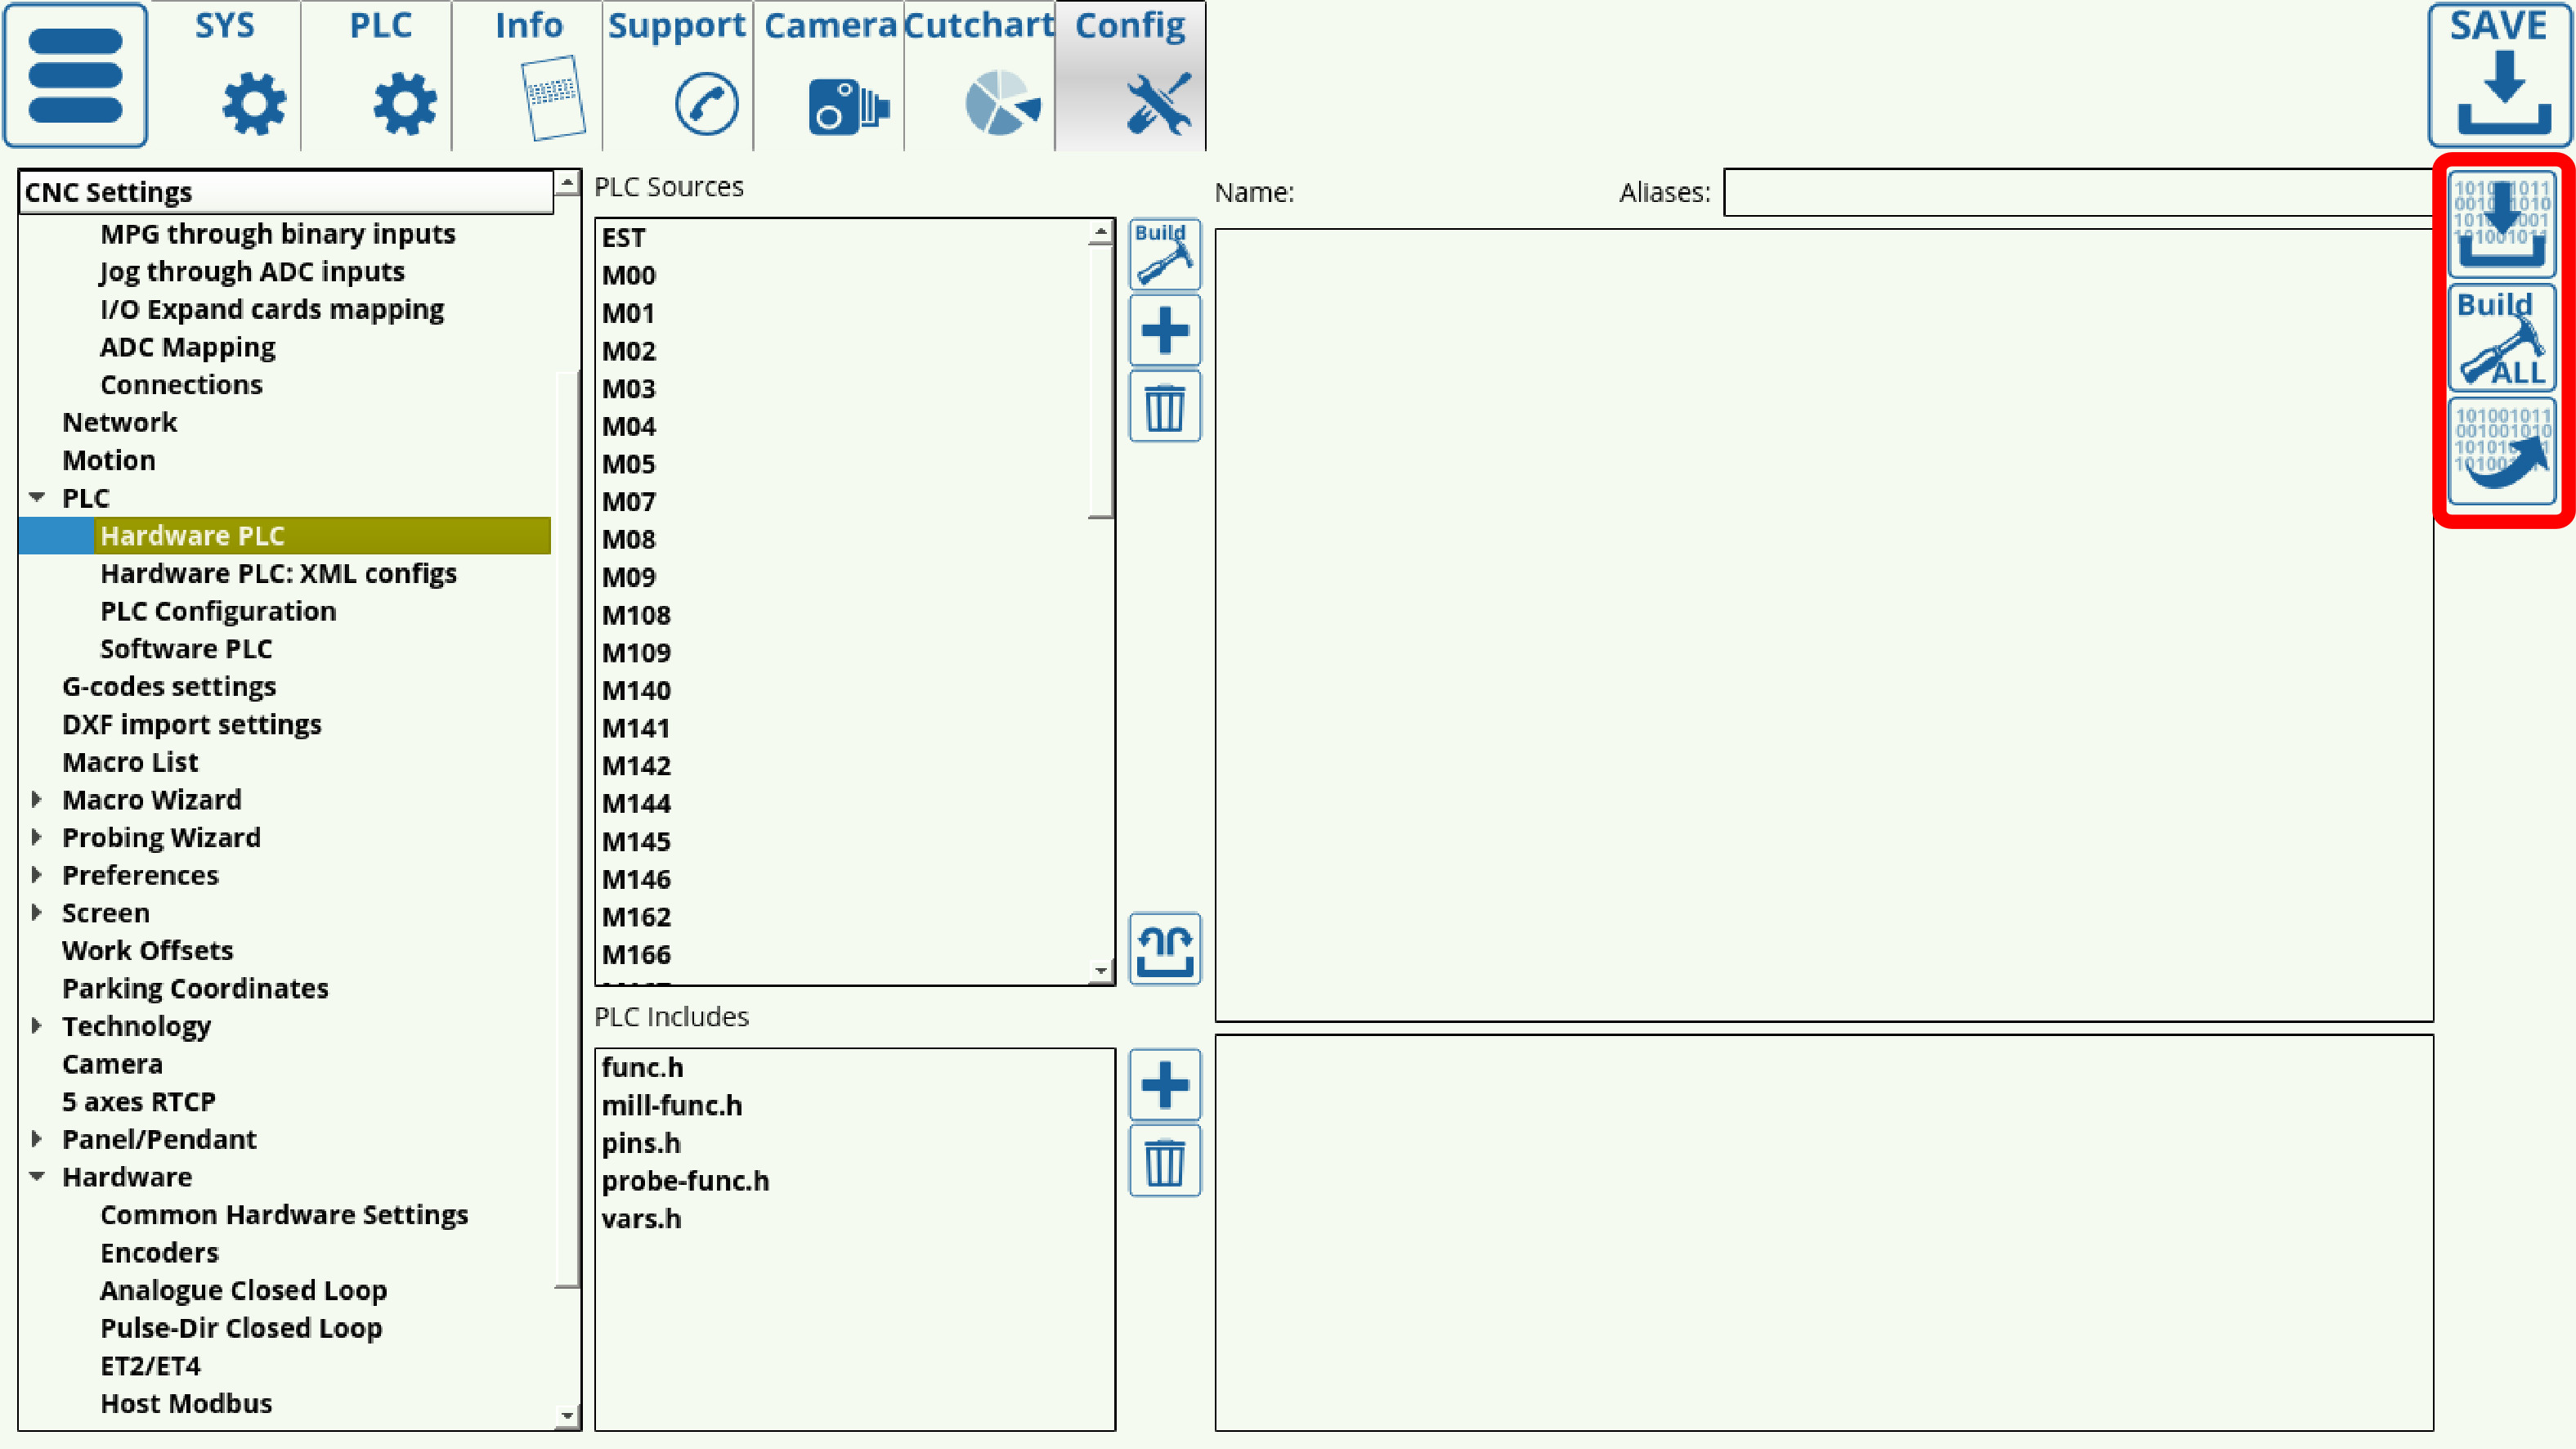Open the Support tab
The image size is (2576, 1449).
pyautogui.click(x=676, y=75)
